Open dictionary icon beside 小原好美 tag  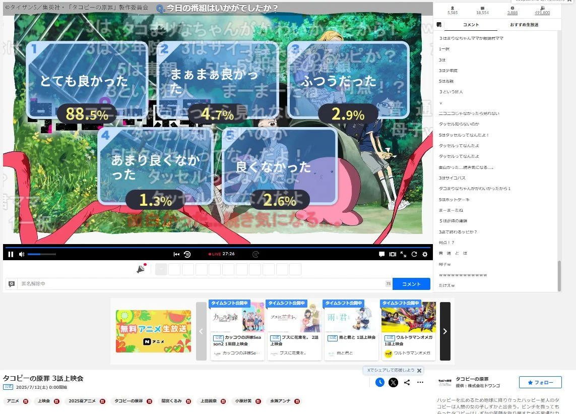(x=258, y=401)
